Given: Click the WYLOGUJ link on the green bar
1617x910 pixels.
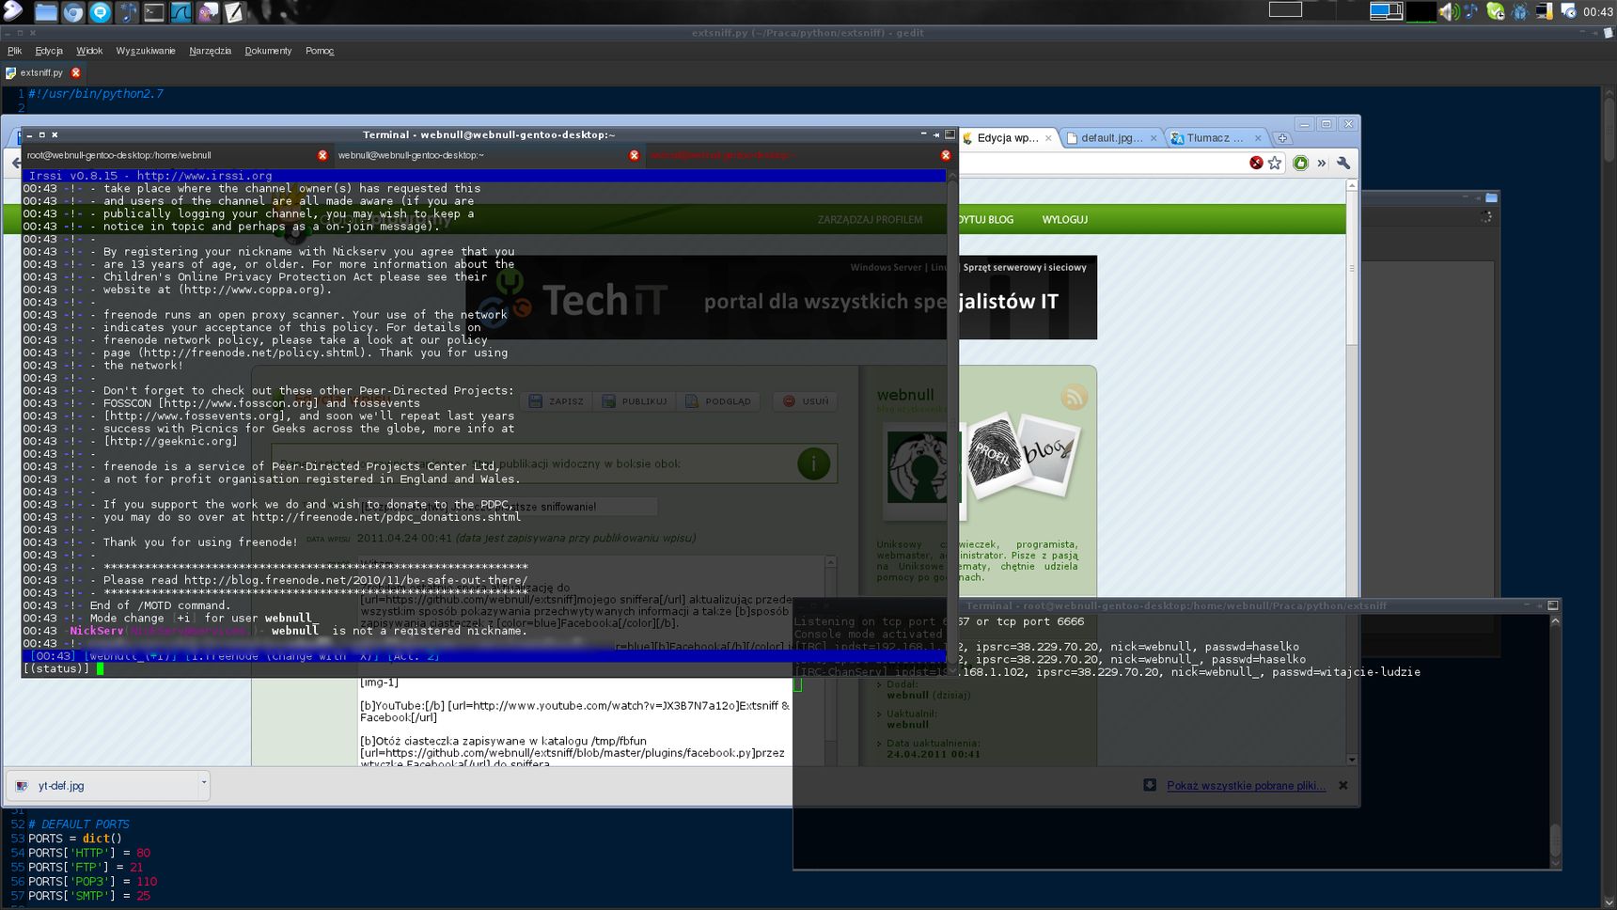Looking at the screenshot, I should (x=1065, y=219).
